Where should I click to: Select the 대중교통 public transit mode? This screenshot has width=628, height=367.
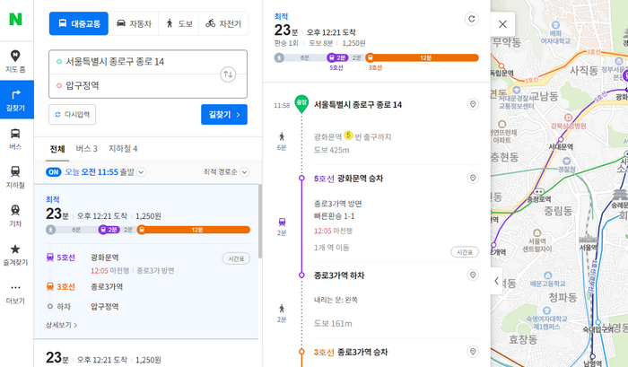point(79,23)
